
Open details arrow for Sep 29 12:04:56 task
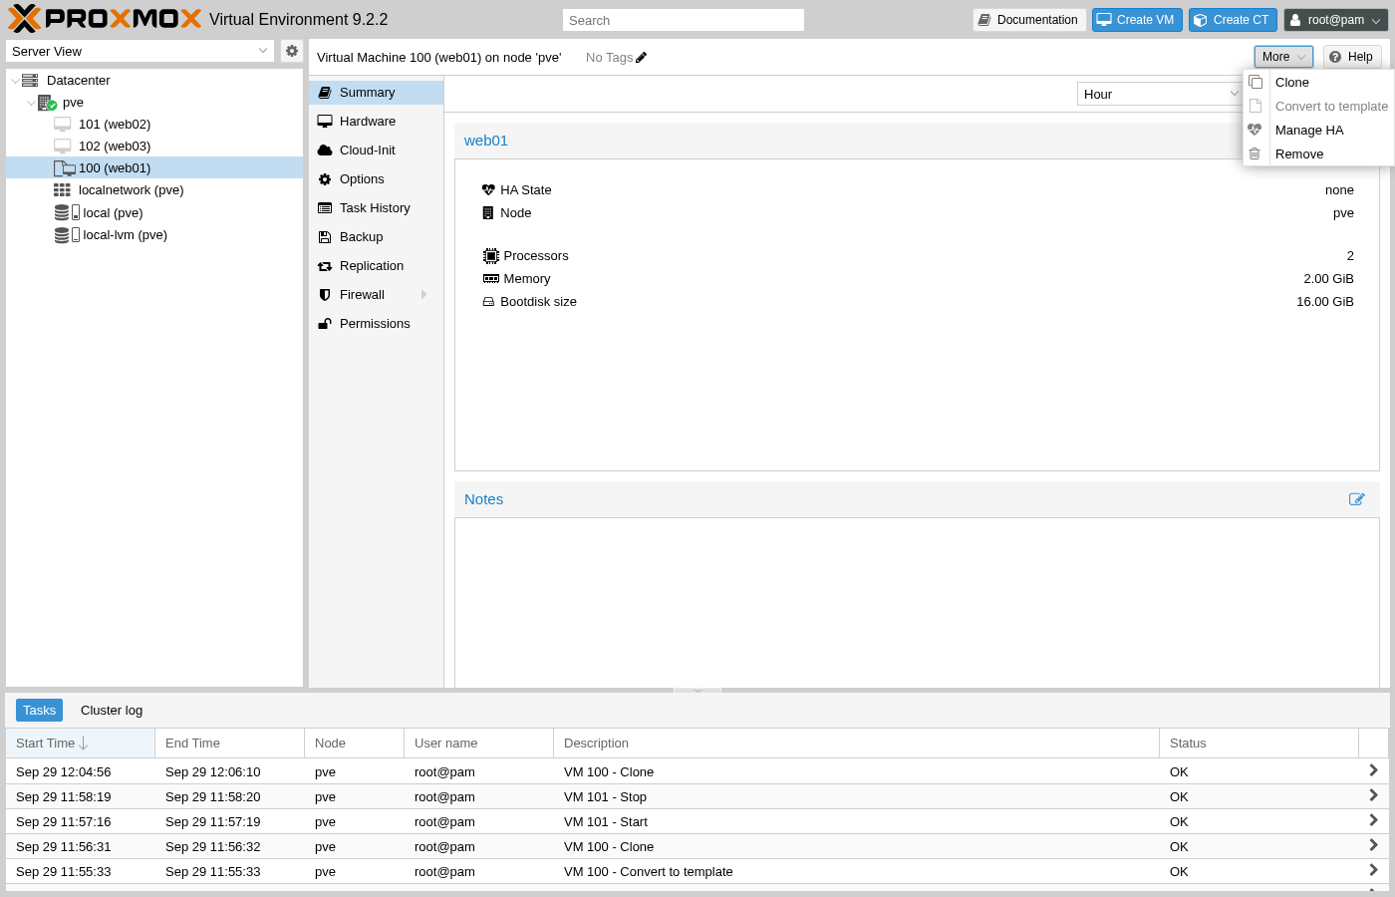tap(1373, 770)
